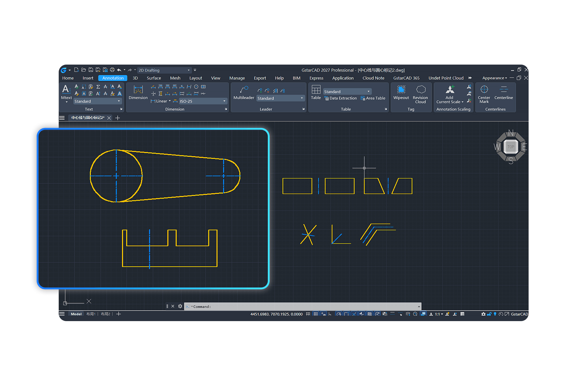Switch to the 布局1 layout tab
Image resolution: width=587 pixels, height=386 pixels.
pyautogui.click(x=91, y=314)
